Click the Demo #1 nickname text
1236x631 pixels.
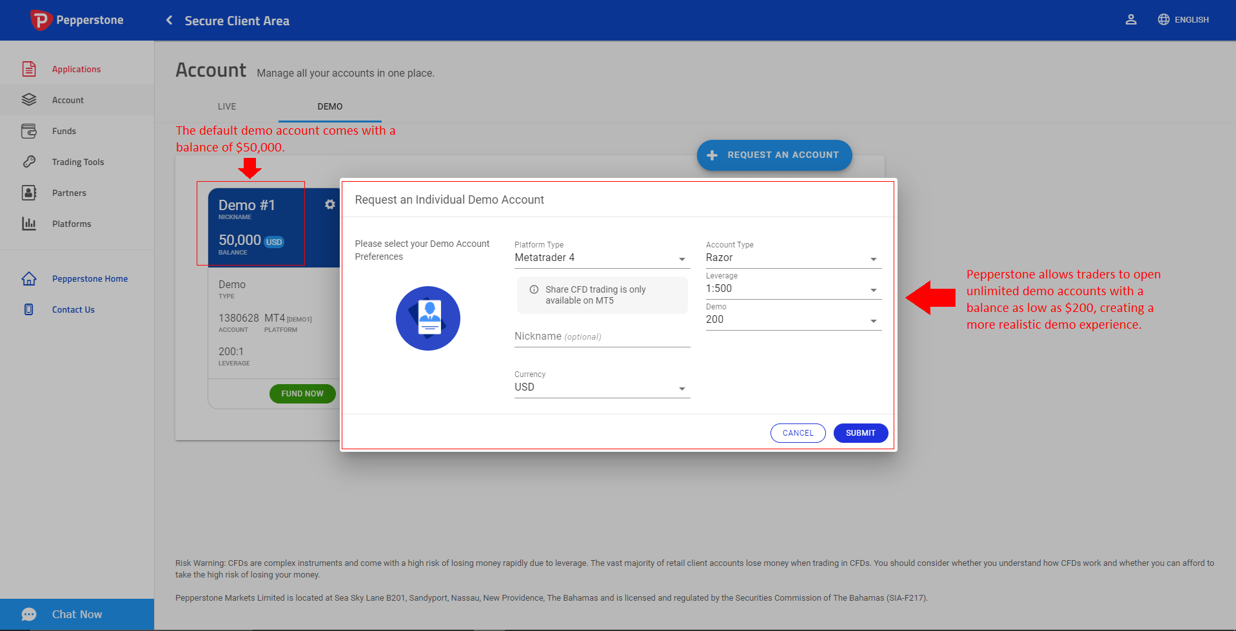tap(247, 205)
